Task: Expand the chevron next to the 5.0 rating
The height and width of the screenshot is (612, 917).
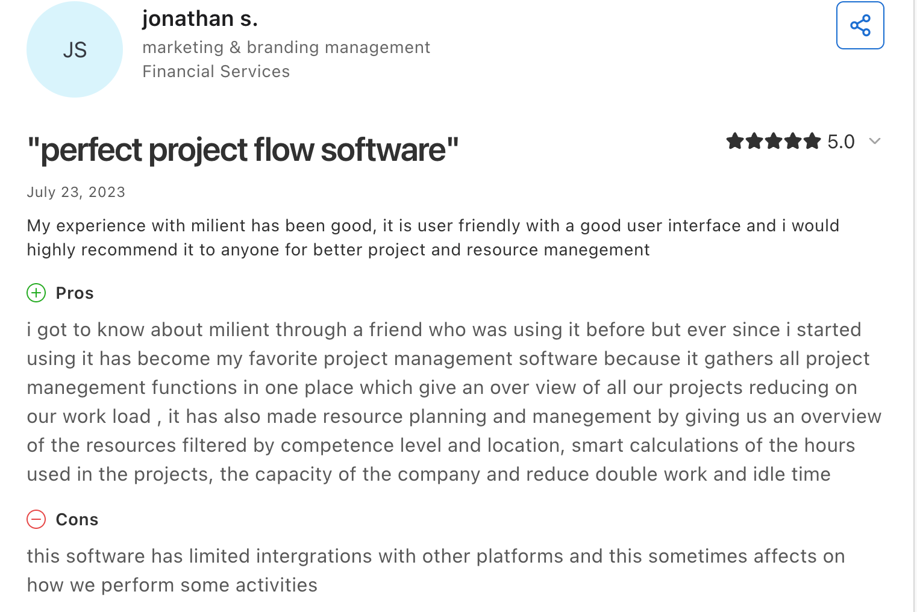Action: pos(875,142)
